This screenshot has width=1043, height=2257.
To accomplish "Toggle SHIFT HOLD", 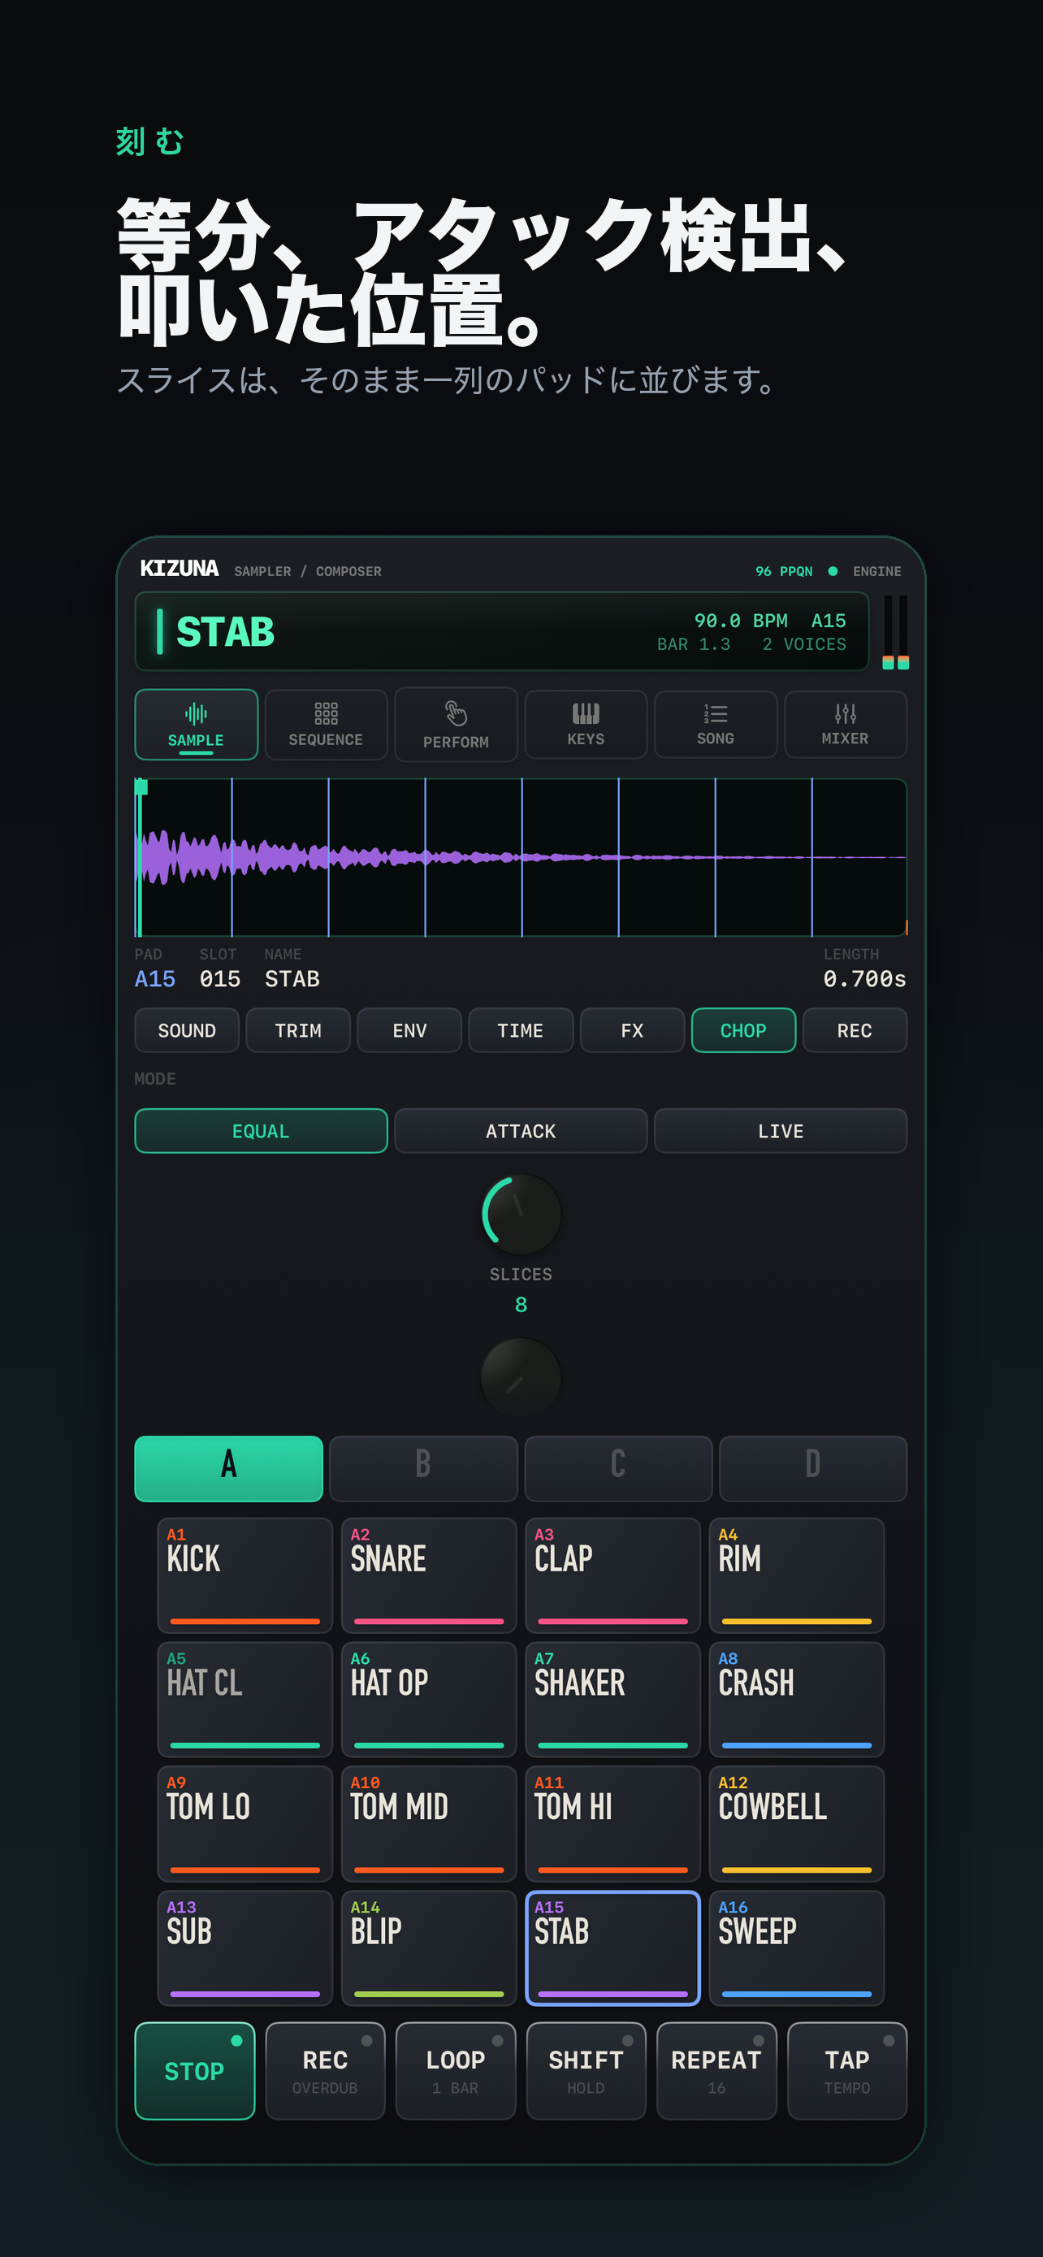I will 586,2071.
